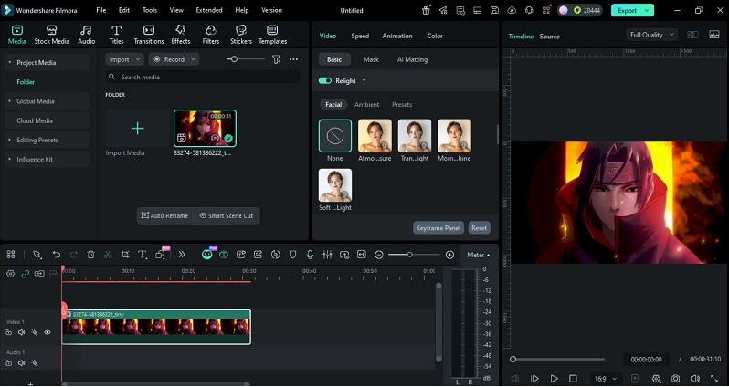Click the Import Media plus tile
This screenshot has width=729, height=387.
tap(138, 129)
